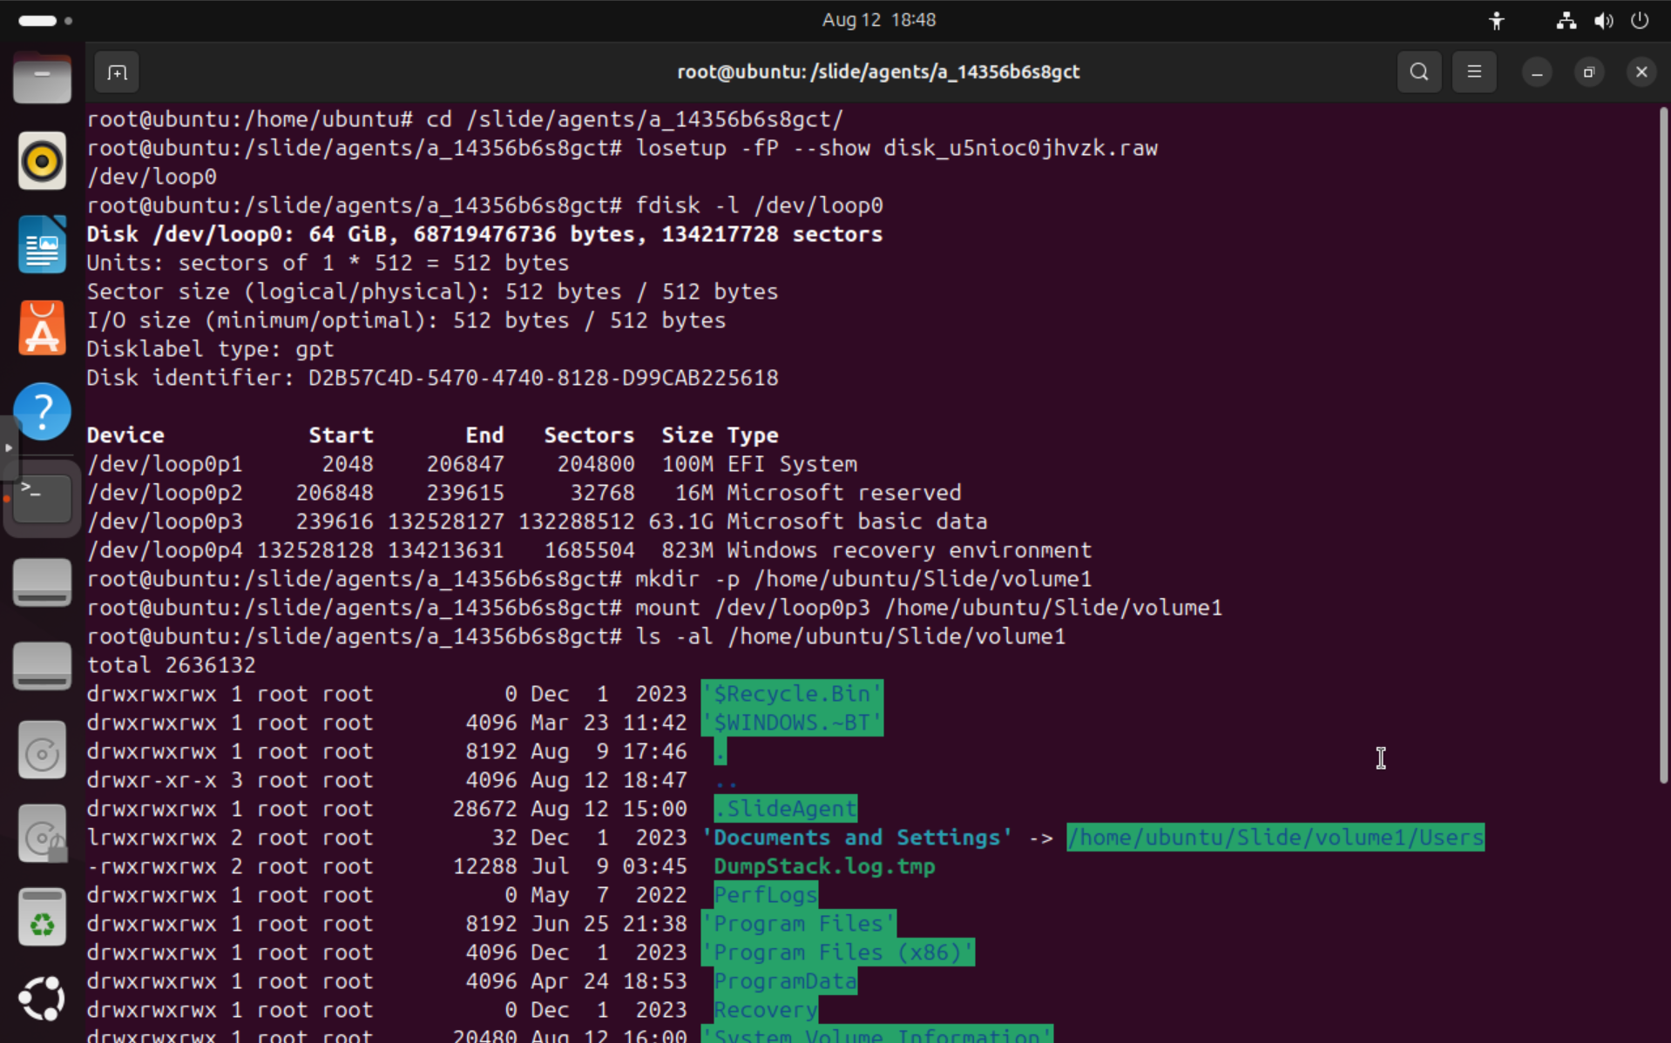Image resolution: width=1671 pixels, height=1043 pixels.
Task: Click 'Disklabel type: gpt' line
Action: click(210, 349)
